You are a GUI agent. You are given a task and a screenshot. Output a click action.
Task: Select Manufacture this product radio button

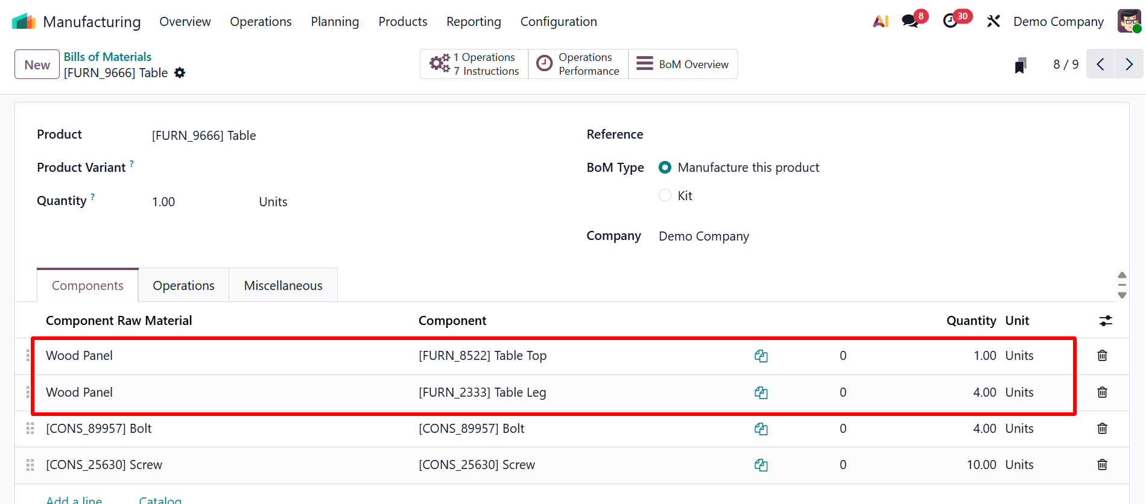coord(665,168)
